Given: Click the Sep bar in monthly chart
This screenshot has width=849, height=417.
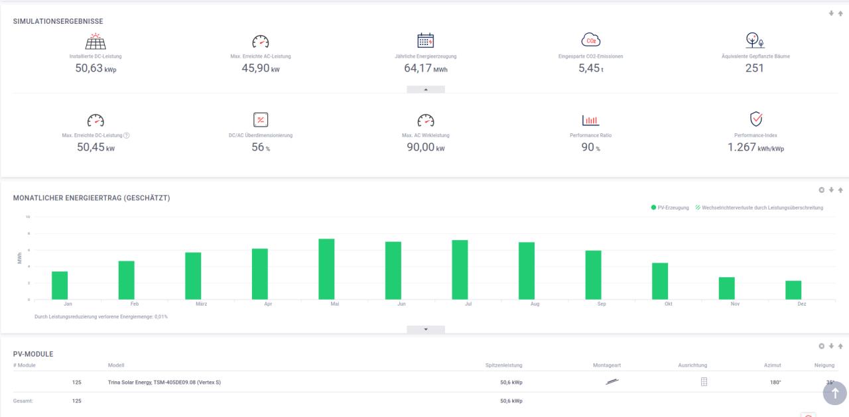Looking at the screenshot, I should pyautogui.click(x=594, y=275).
